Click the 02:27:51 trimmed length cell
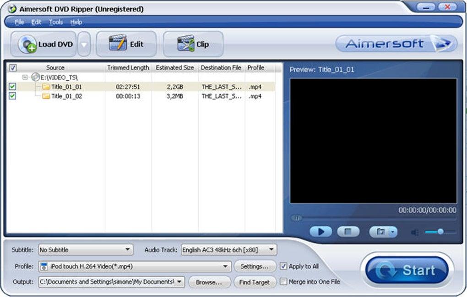Viewport: 467px width, 297px height. 128,87
